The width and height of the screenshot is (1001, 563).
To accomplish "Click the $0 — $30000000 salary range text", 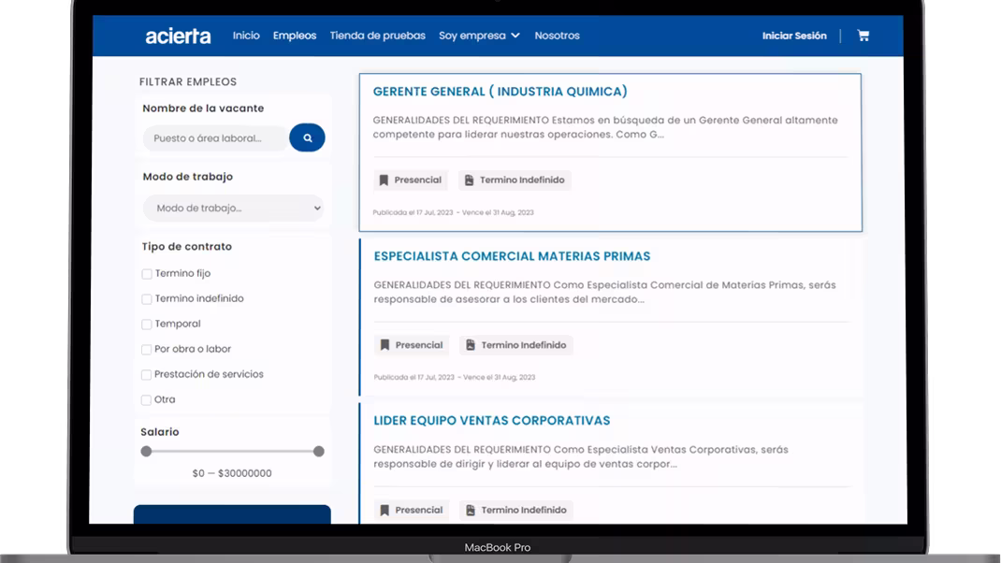I will point(232,473).
